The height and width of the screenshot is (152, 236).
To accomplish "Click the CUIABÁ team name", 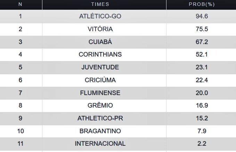I will [100, 42].
